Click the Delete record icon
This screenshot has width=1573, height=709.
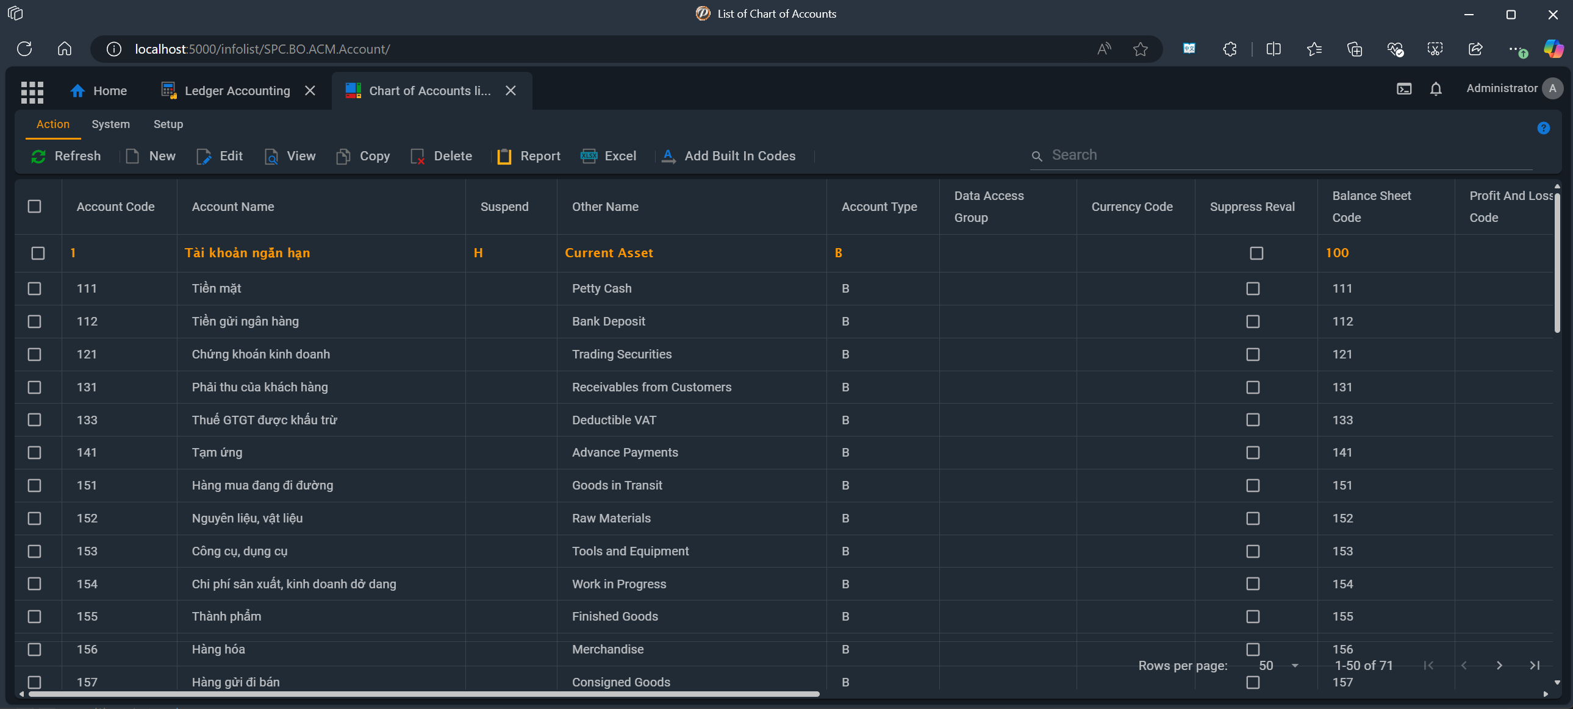(x=418, y=156)
